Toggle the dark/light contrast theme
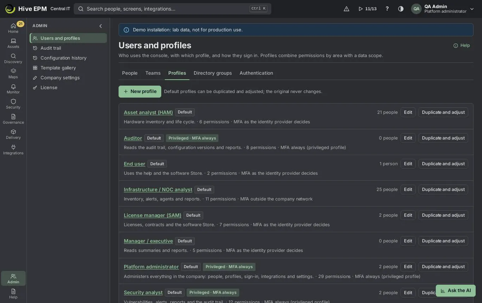Image resolution: width=482 pixels, height=303 pixels. pyautogui.click(x=401, y=9)
